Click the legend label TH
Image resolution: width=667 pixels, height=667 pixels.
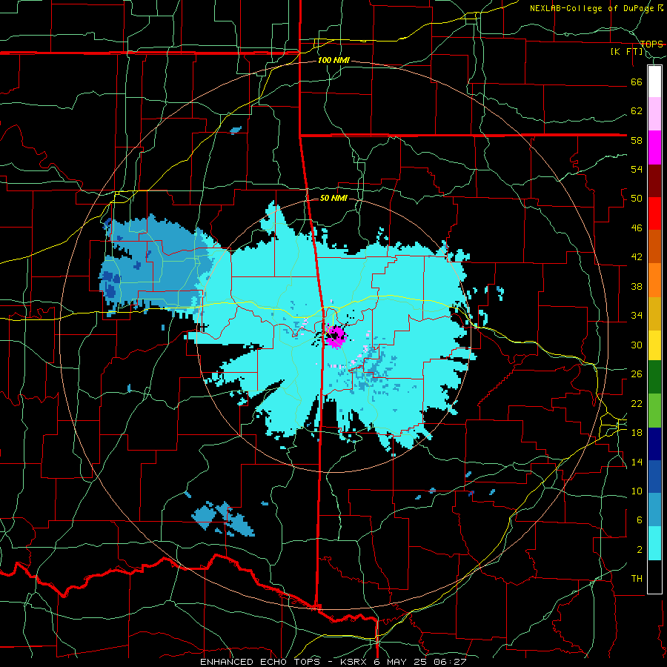point(637,579)
